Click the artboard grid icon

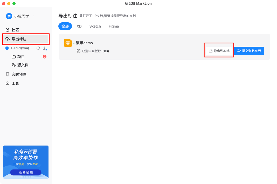pos(78,51)
